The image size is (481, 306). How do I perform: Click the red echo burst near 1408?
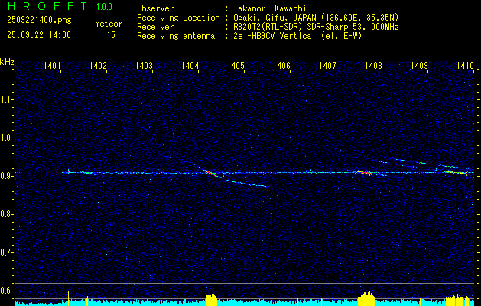(x=366, y=173)
